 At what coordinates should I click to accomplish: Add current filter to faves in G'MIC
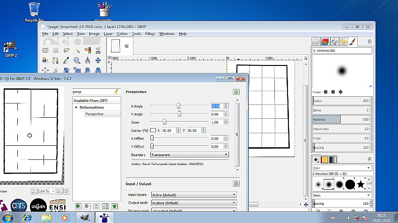click(x=78, y=206)
